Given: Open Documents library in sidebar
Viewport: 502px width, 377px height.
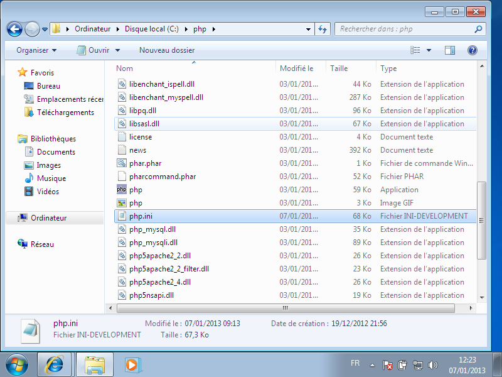Looking at the screenshot, I should tap(56, 152).
